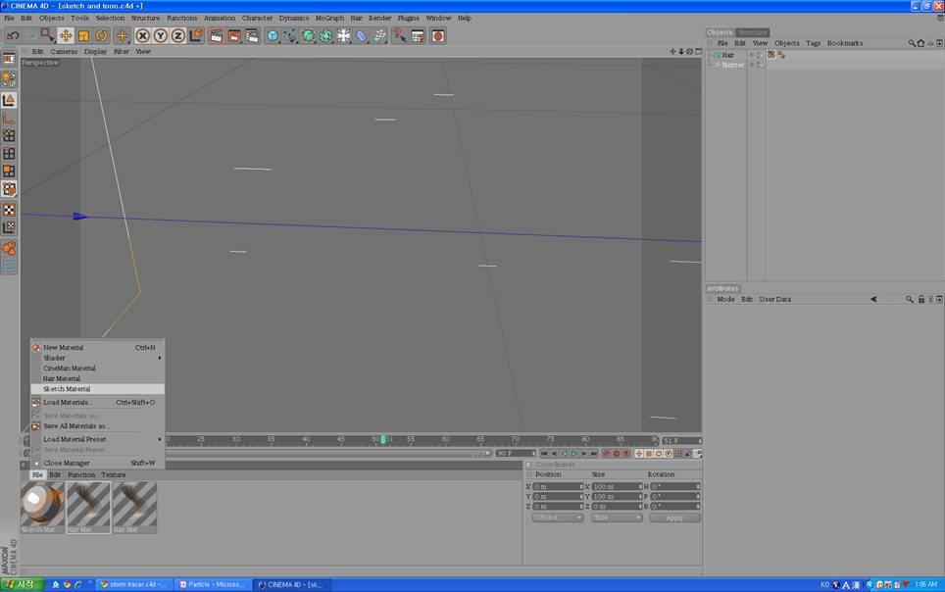Screen dimensions: 945x592
Task: Open the Windows Start button
Action: pos(23,584)
